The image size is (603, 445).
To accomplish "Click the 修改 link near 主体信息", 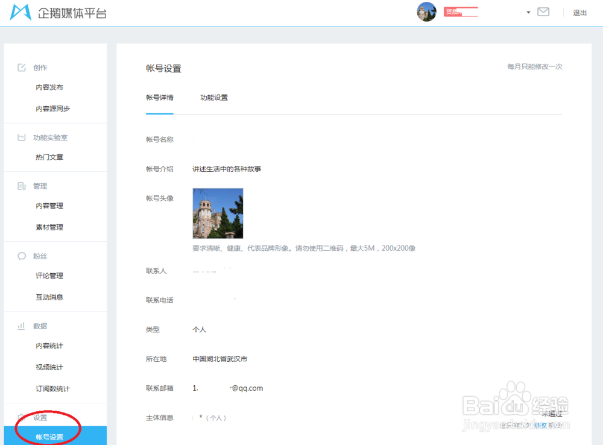I will pos(541,425).
